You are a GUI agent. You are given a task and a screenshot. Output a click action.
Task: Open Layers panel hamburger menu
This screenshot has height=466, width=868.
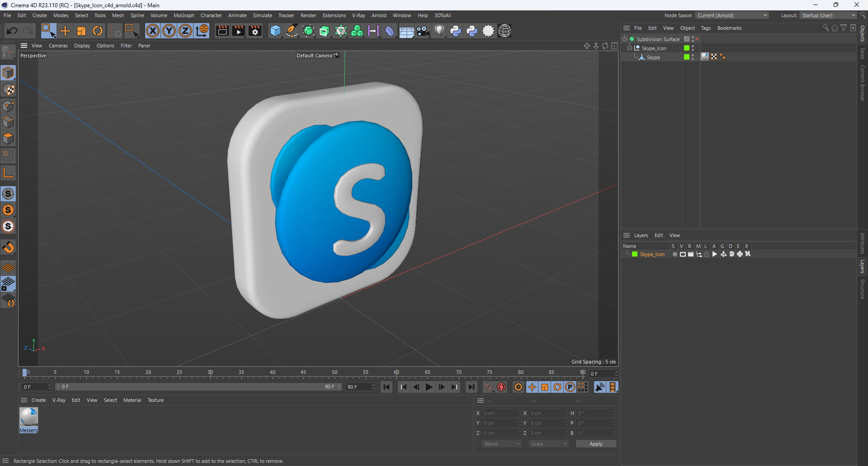pos(627,235)
